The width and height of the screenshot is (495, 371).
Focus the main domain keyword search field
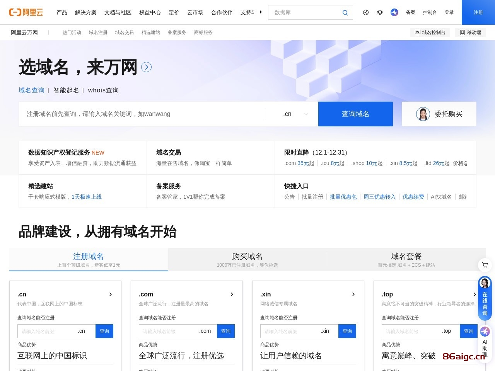point(141,114)
